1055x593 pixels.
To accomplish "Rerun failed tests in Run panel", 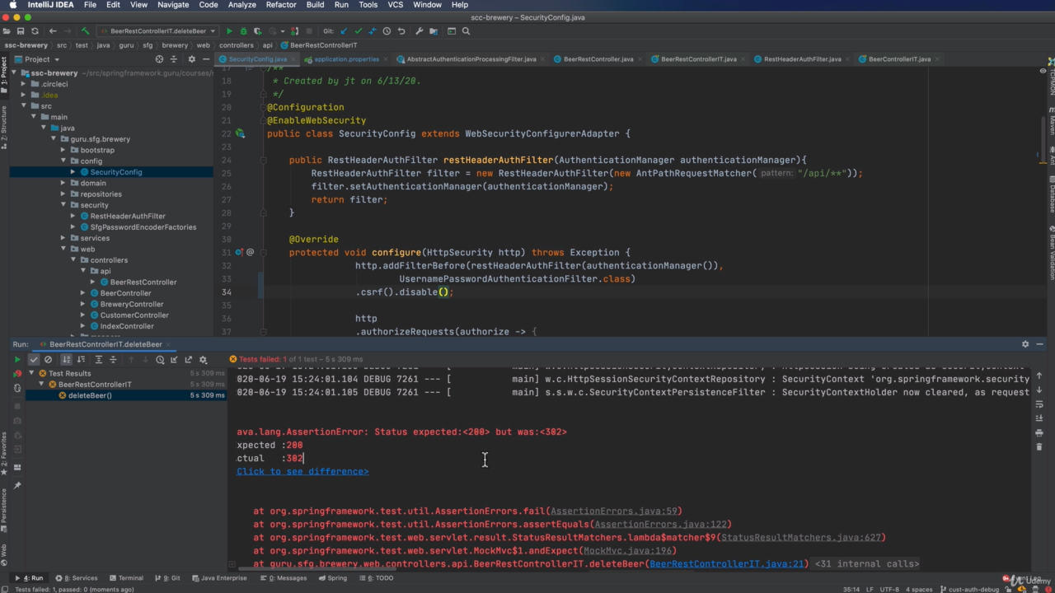I will pyautogui.click(x=17, y=373).
